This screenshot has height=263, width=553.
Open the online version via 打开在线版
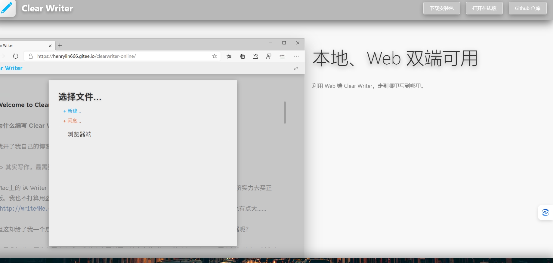click(484, 8)
